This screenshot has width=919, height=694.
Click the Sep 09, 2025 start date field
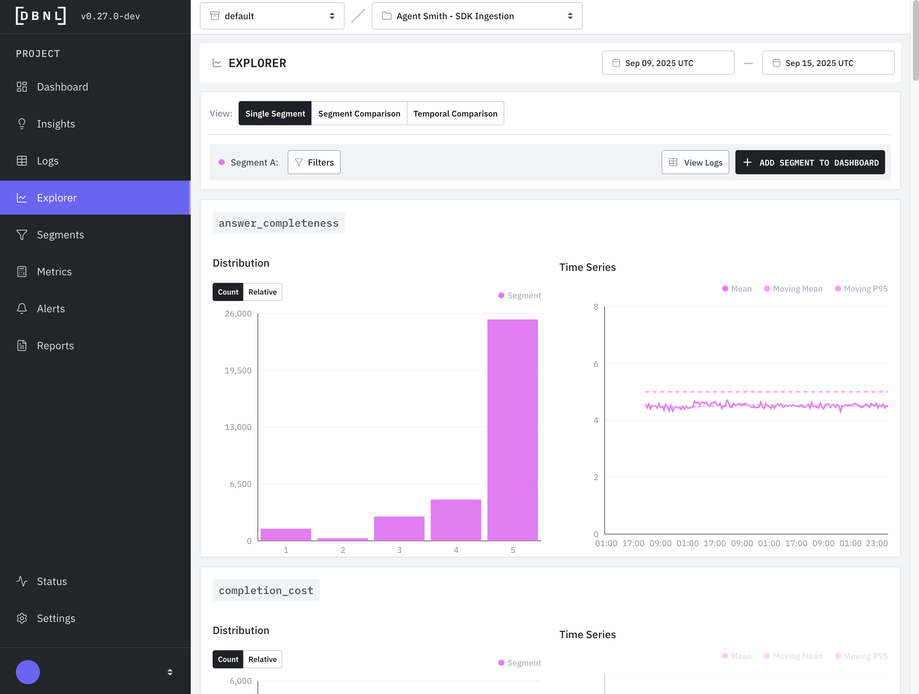[x=668, y=63]
